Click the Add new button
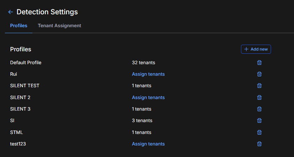Image resolution: width=294 pixels, height=157 pixels. [x=256, y=49]
